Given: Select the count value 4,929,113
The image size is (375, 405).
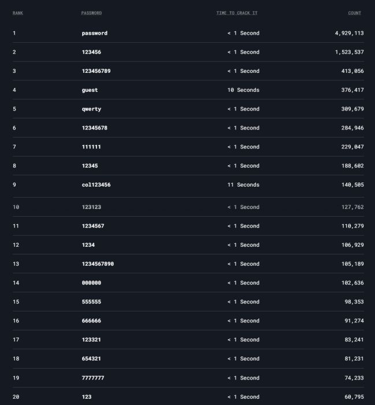Looking at the screenshot, I should tap(349, 33).
